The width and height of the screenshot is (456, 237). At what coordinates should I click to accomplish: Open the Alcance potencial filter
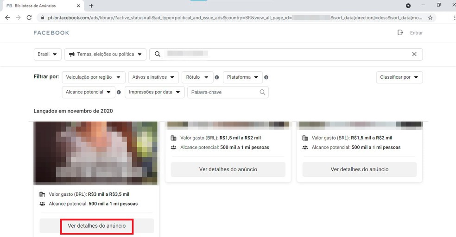tap(89, 92)
